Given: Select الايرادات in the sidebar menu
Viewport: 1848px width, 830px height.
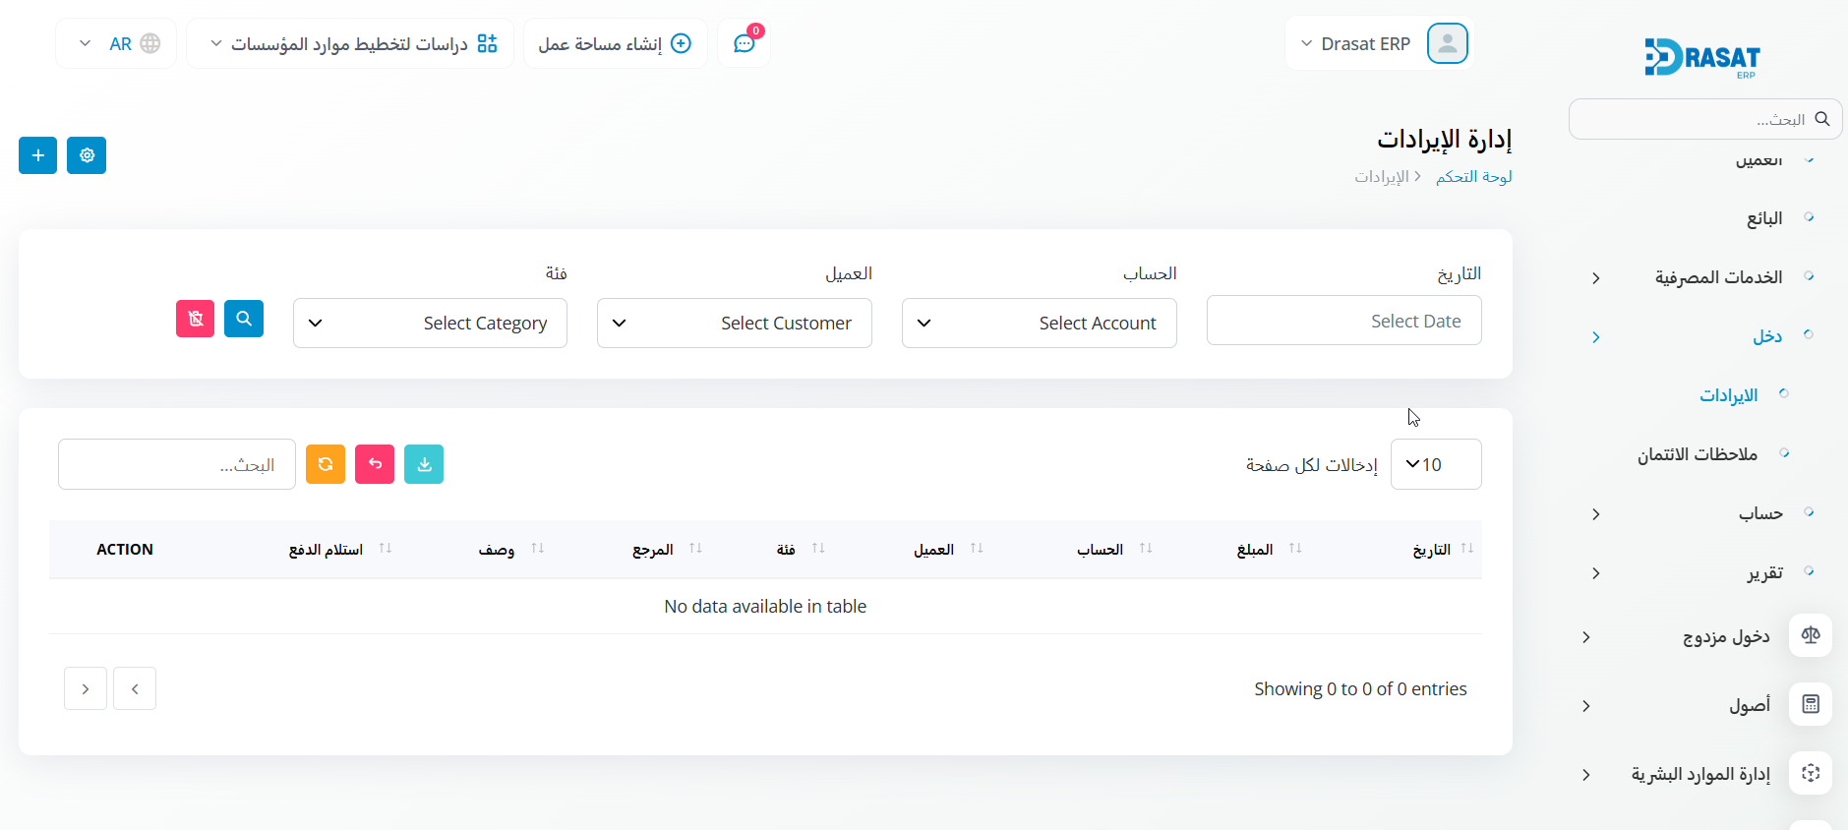Looking at the screenshot, I should coord(1728,395).
